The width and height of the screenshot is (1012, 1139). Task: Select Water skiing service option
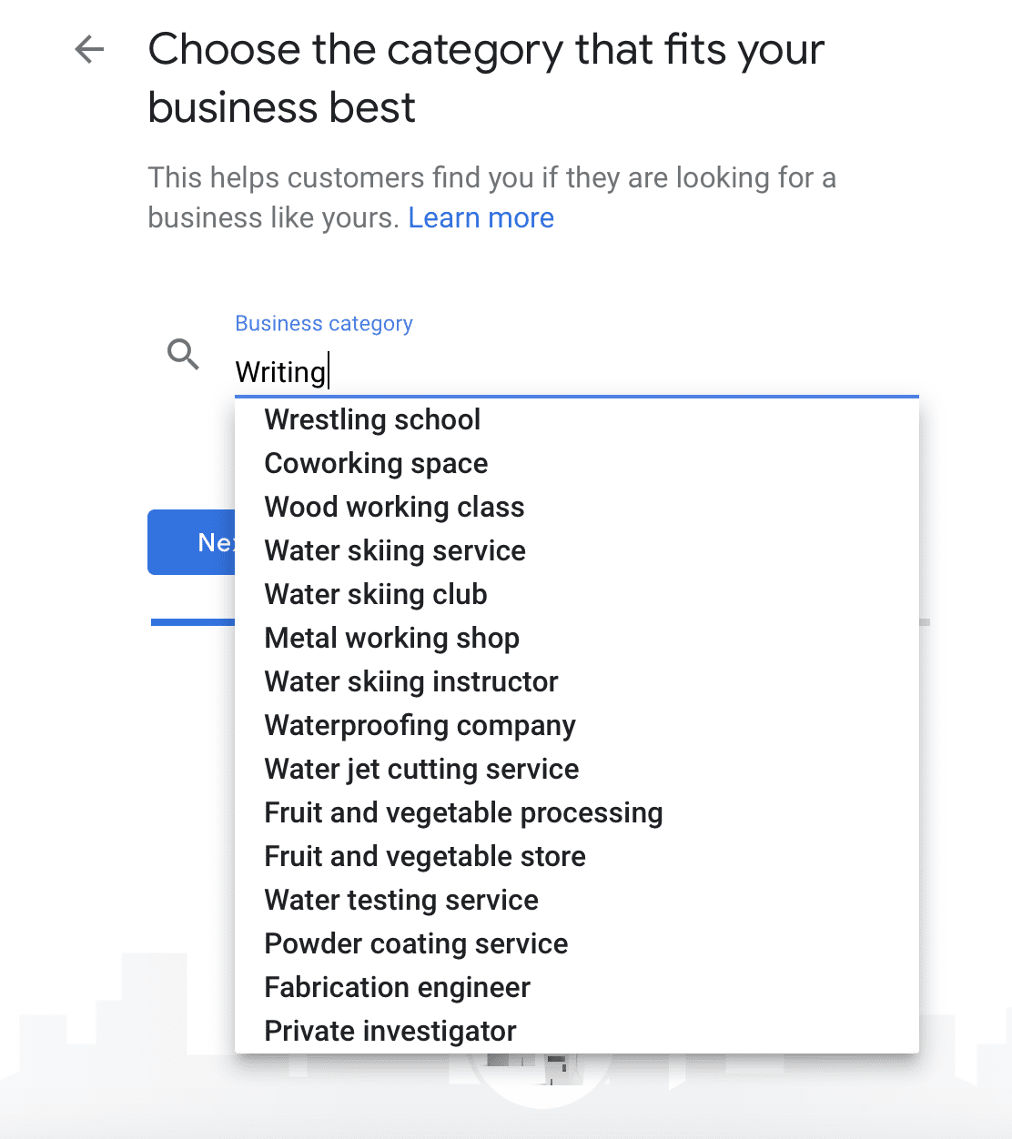(x=395, y=550)
